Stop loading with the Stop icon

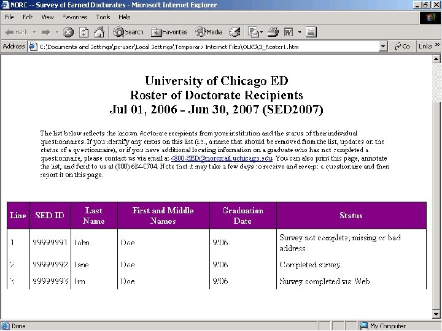click(68, 32)
